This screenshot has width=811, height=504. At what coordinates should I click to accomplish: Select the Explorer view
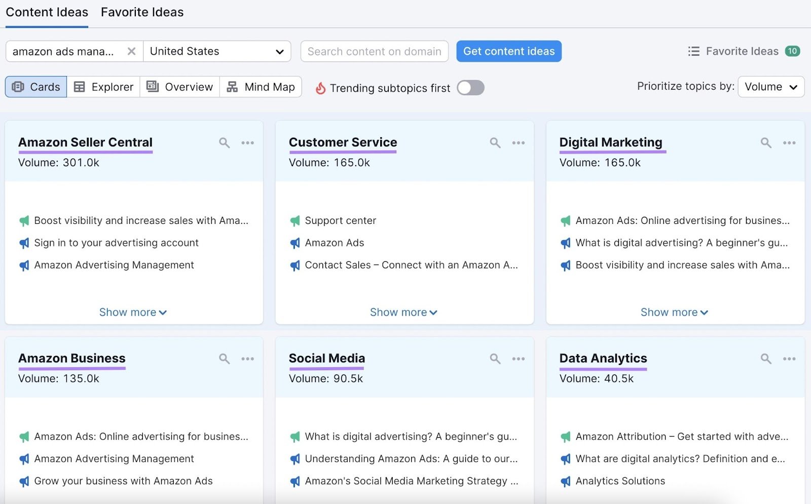pos(103,87)
